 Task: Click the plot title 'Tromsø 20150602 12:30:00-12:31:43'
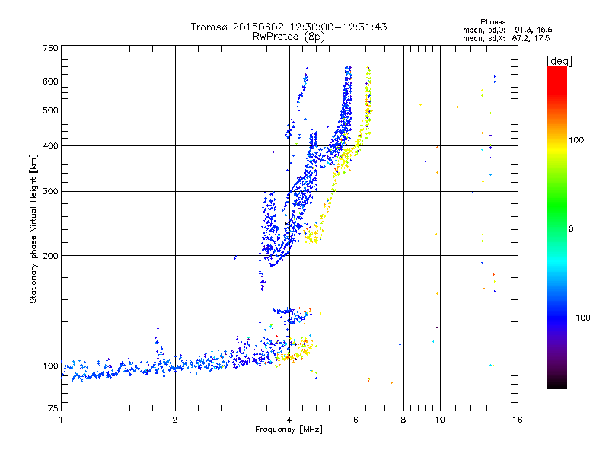(x=289, y=27)
